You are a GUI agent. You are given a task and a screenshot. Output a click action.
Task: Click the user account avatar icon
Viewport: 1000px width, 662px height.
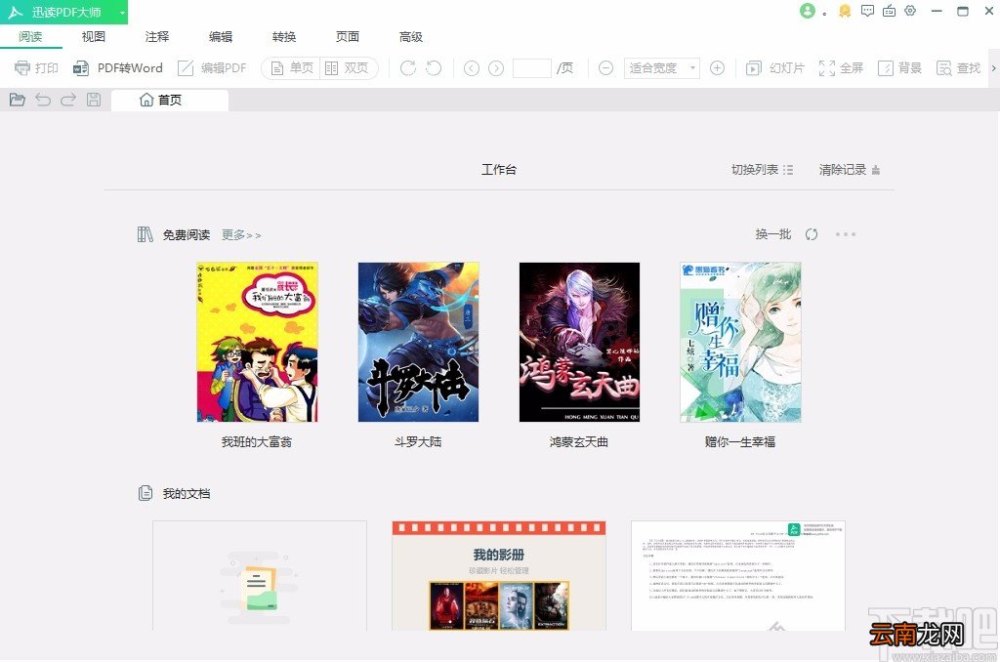coord(808,11)
